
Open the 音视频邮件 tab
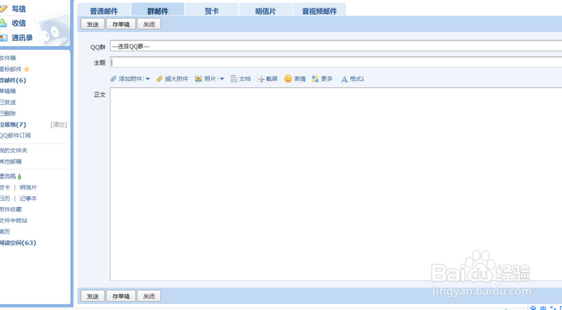pyautogui.click(x=319, y=10)
